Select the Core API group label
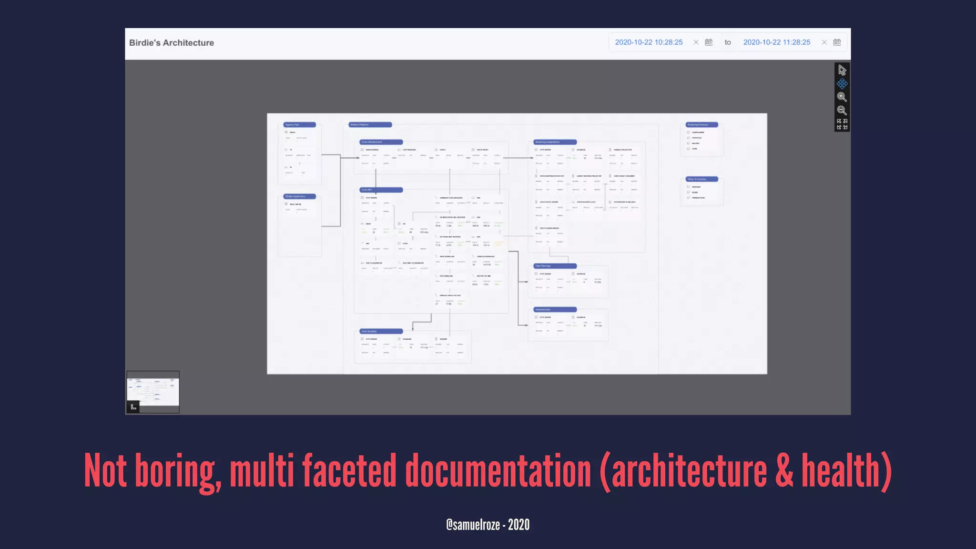 click(381, 190)
